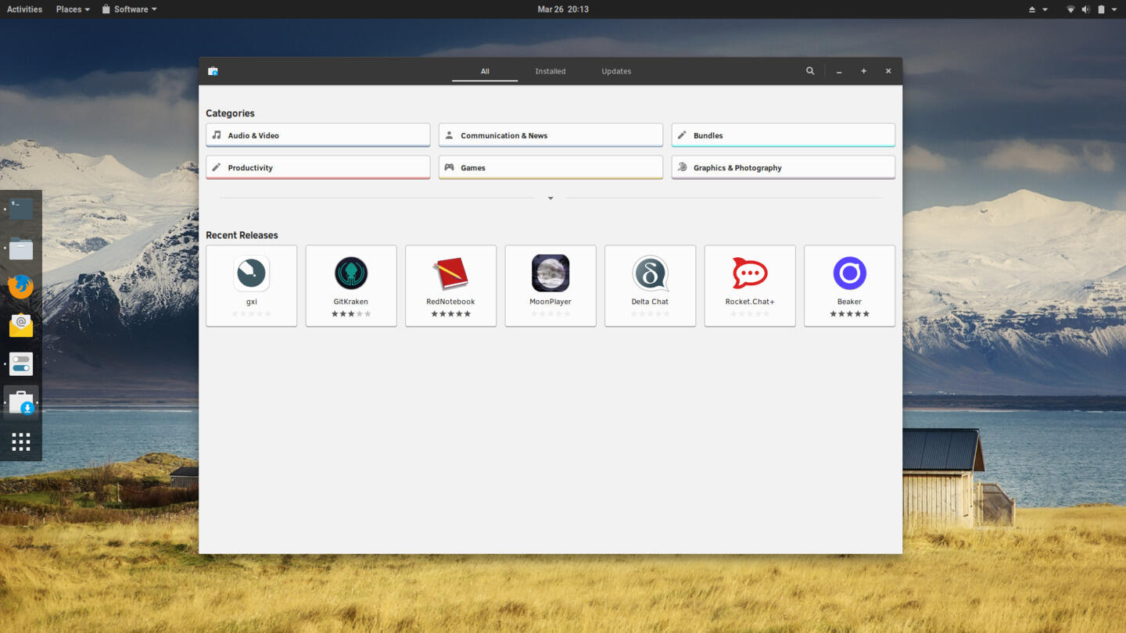
Task: Launch Terminal from the dock
Action: (21, 209)
